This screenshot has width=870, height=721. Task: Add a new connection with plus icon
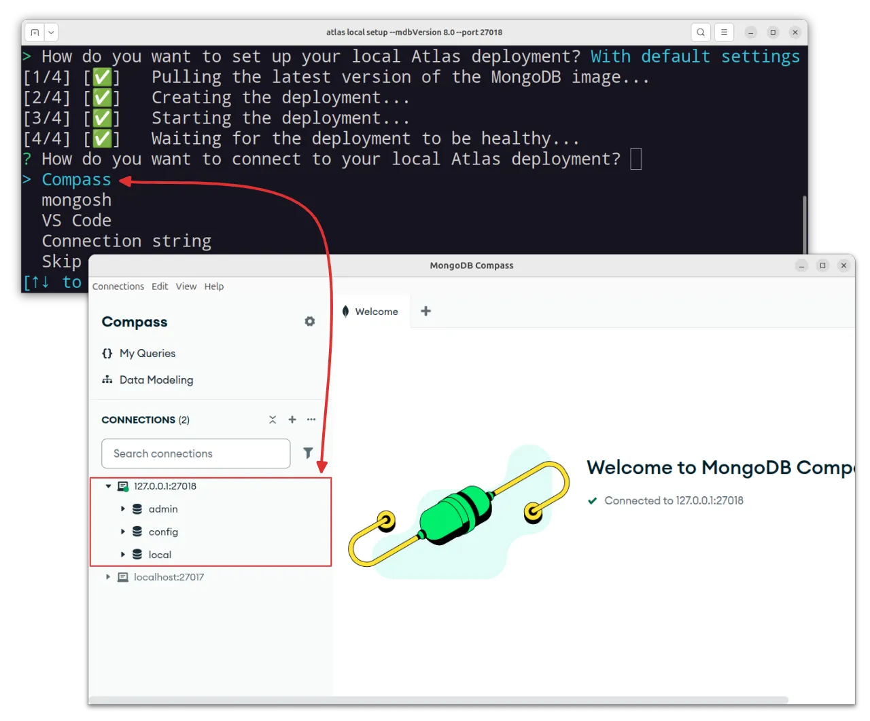click(x=292, y=420)
